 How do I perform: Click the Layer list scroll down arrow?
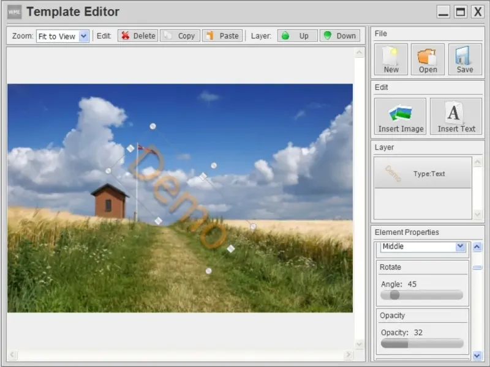[477, 214]
